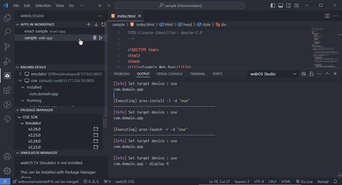Close the bottom output panel
The width and height of the screenshot is (342, 185).
(x=335, y=74)
